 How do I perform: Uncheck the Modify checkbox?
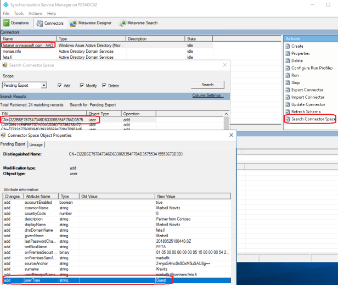(x=82, y=86)
